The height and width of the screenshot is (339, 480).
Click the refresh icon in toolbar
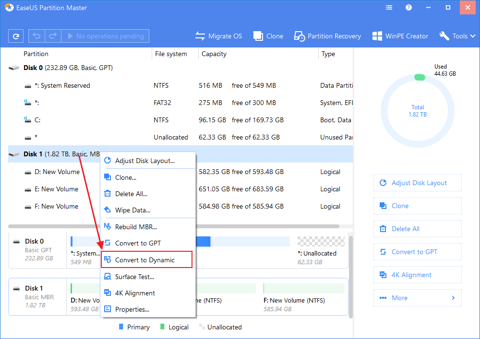pyautogui.click(x=16, y=36)
